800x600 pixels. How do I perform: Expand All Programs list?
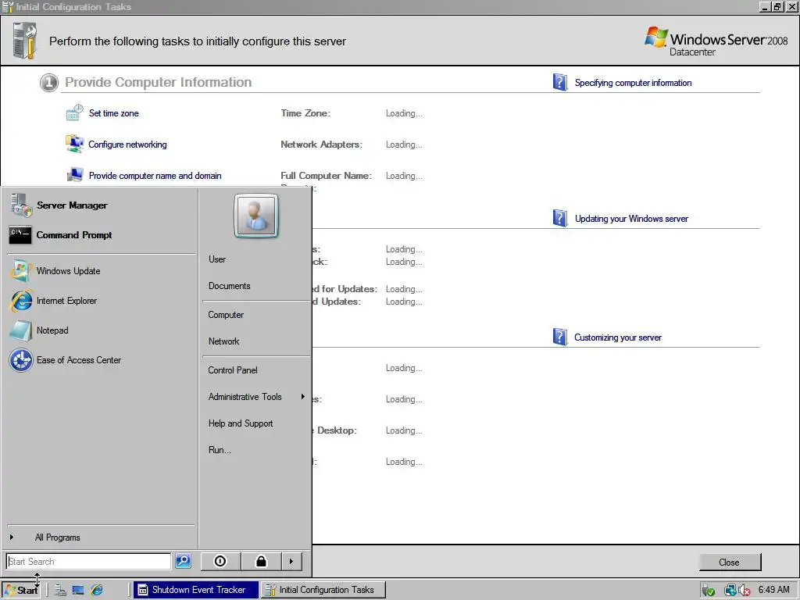[x=101, y=537]
